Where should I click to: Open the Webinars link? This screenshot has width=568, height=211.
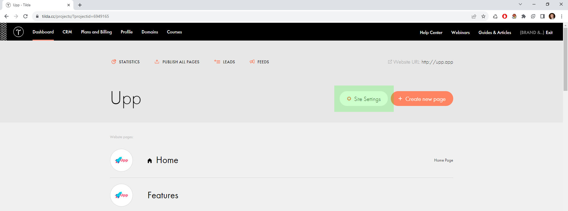pyautogui.click(x=460, y=32)
